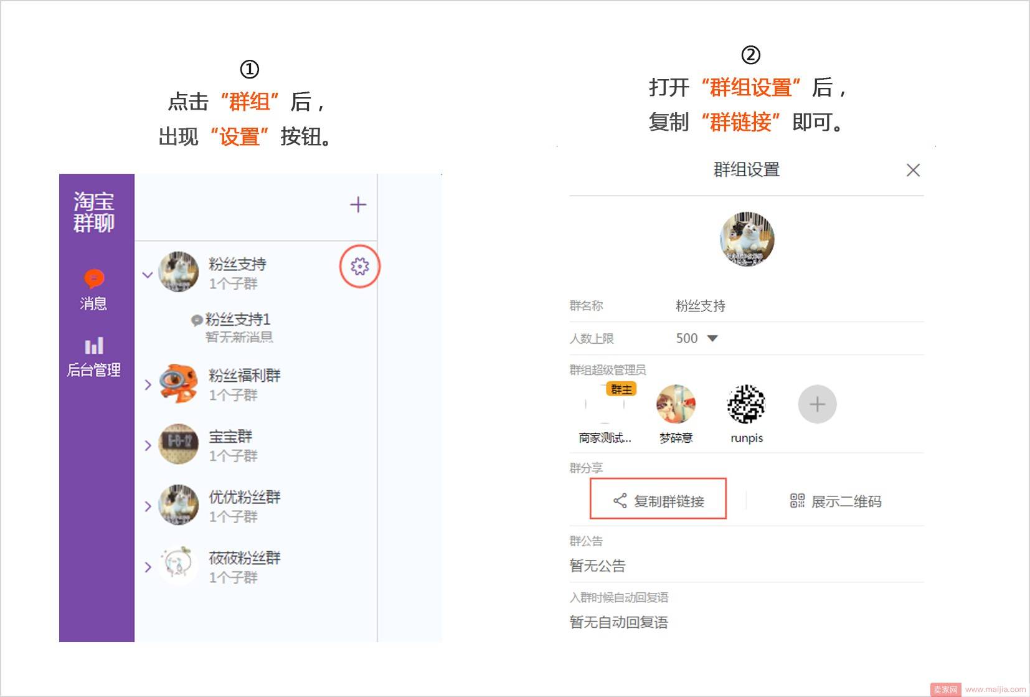The image size is (1030, 697).
Task: Click the 淘宝群聊 logo
Action: coord(94,212)
